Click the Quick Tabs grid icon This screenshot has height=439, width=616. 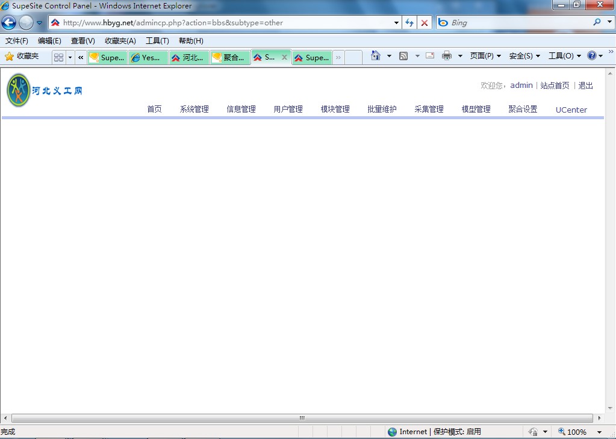(58, 57)
